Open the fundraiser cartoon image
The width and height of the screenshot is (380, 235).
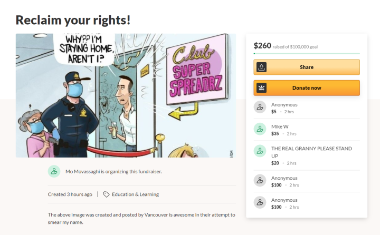(x=126, y=95)
